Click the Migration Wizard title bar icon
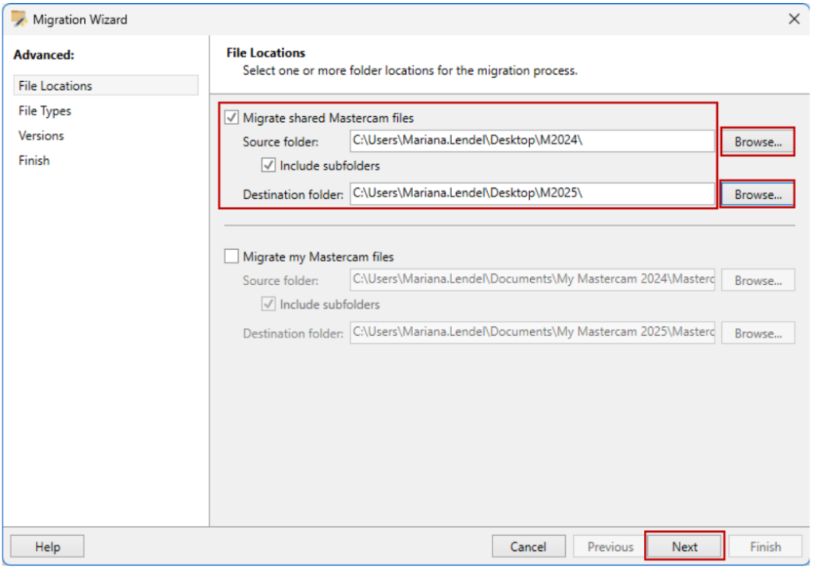The image size is (815, 570). click(19, 19)
